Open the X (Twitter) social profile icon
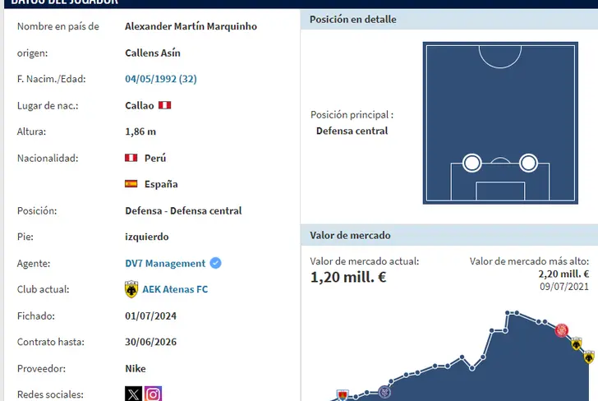Image resolution: width=598 pixels, height=401 pixels. 133,394
